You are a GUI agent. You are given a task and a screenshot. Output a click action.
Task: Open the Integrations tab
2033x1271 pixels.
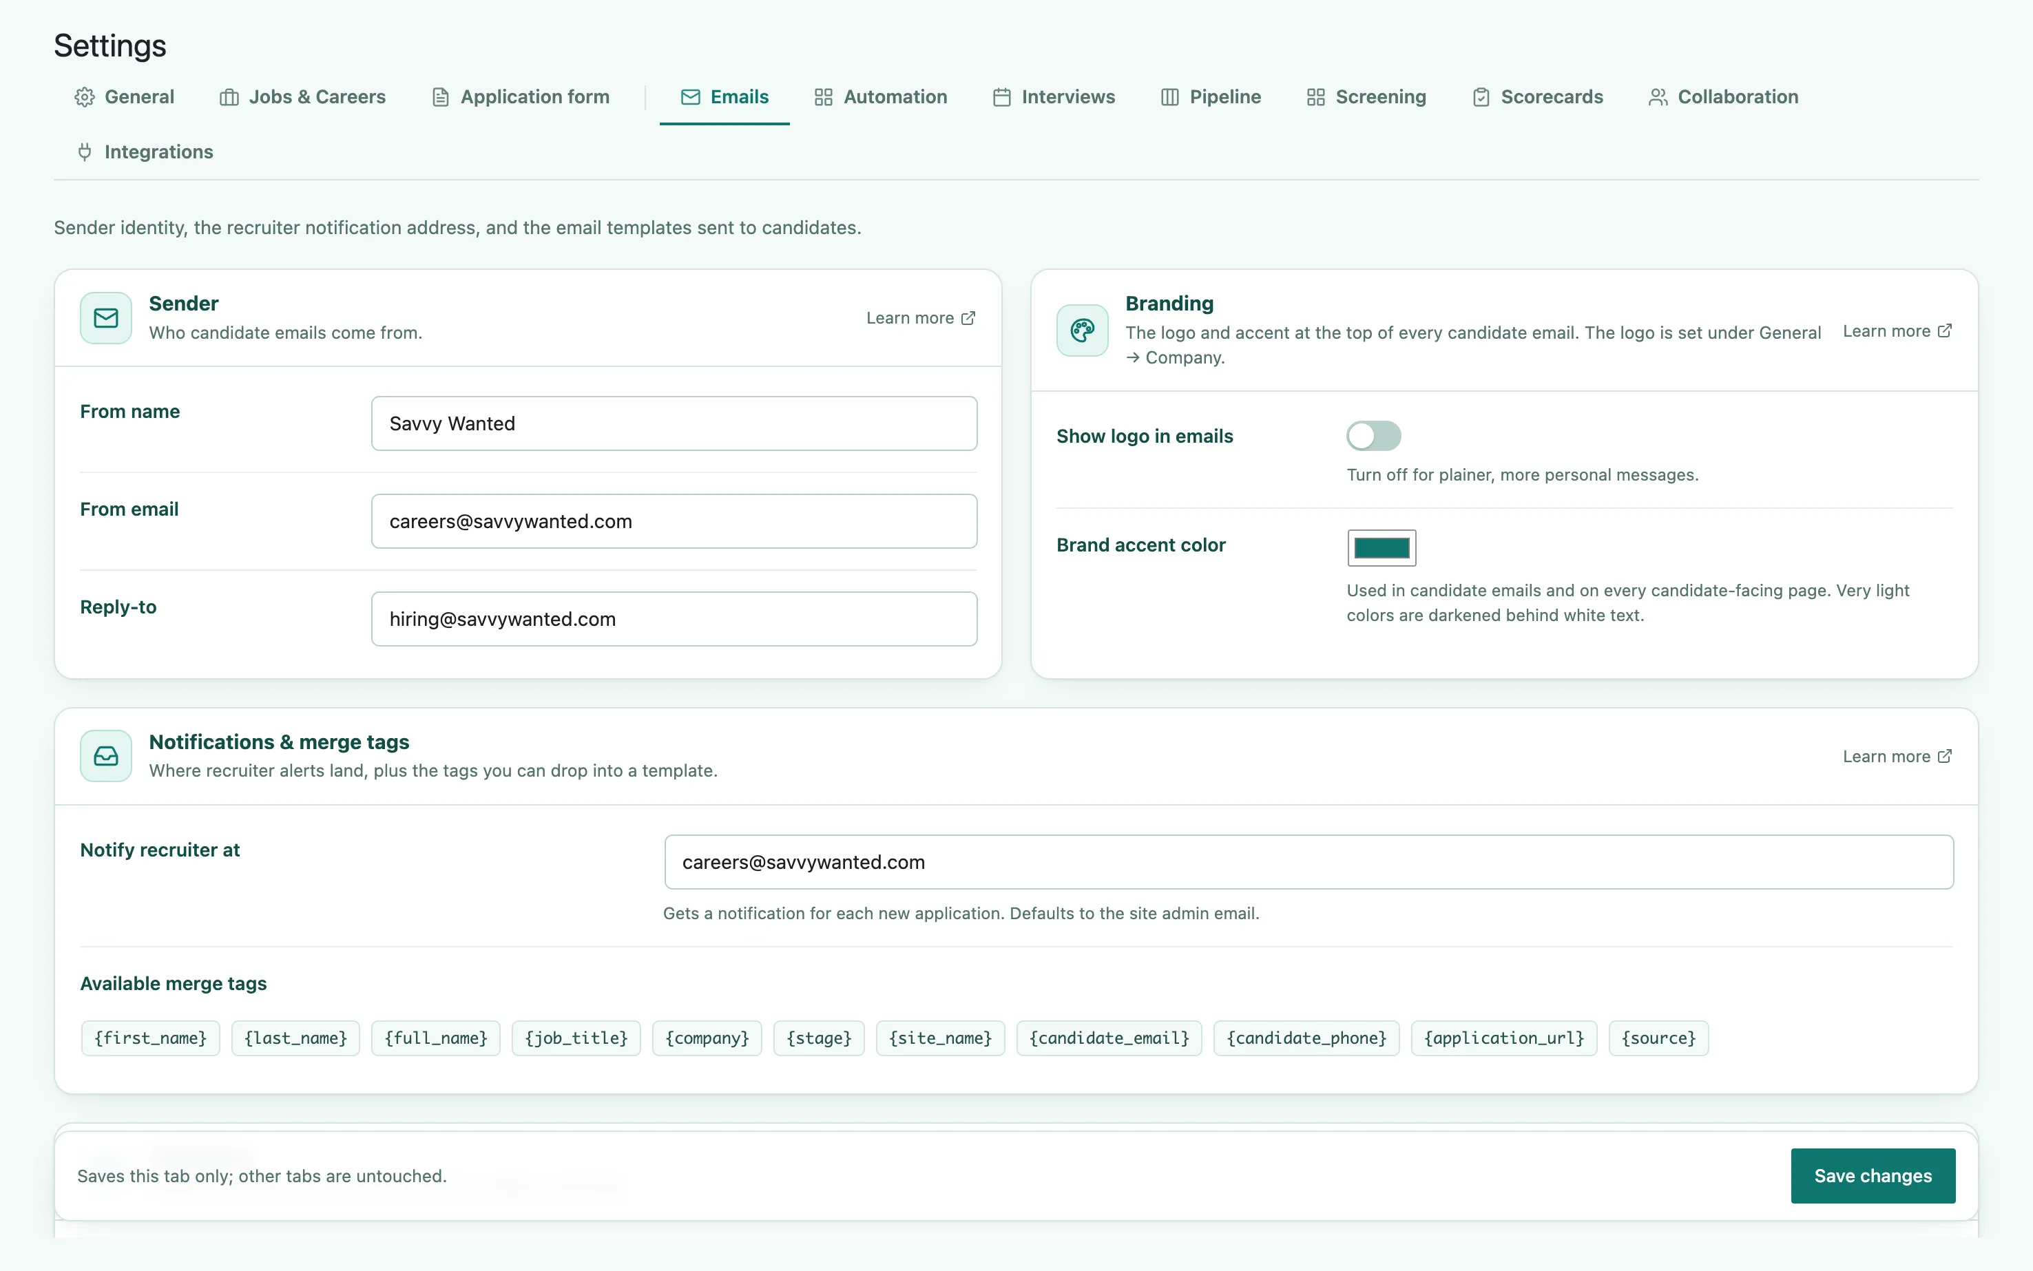pyautogui.click(x=145, y=152)
